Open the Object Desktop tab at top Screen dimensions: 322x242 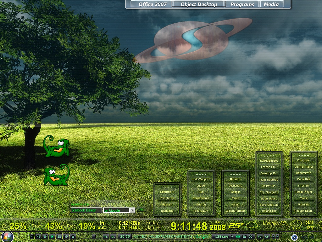tap(199, 4)
